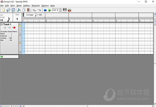Screen dimensions: 156x107
Task: Click the horizontal zoom slider track
Action: tap(10, 106)
